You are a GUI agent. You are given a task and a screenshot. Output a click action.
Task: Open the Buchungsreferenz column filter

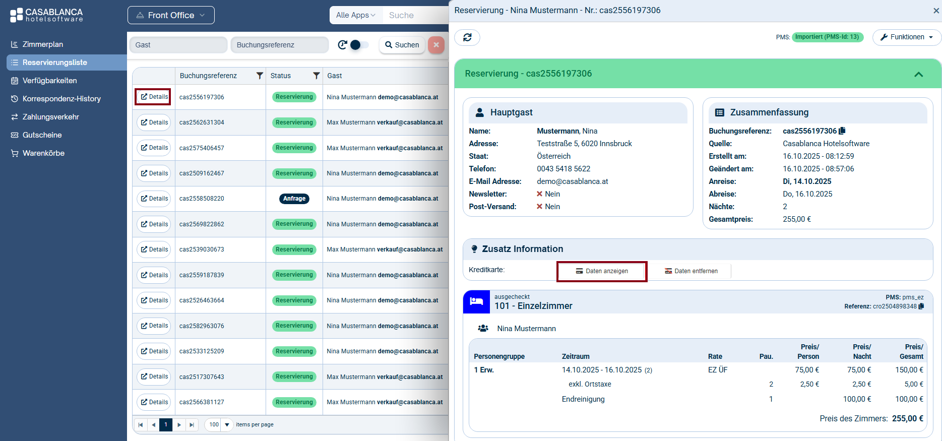[260, 76]
